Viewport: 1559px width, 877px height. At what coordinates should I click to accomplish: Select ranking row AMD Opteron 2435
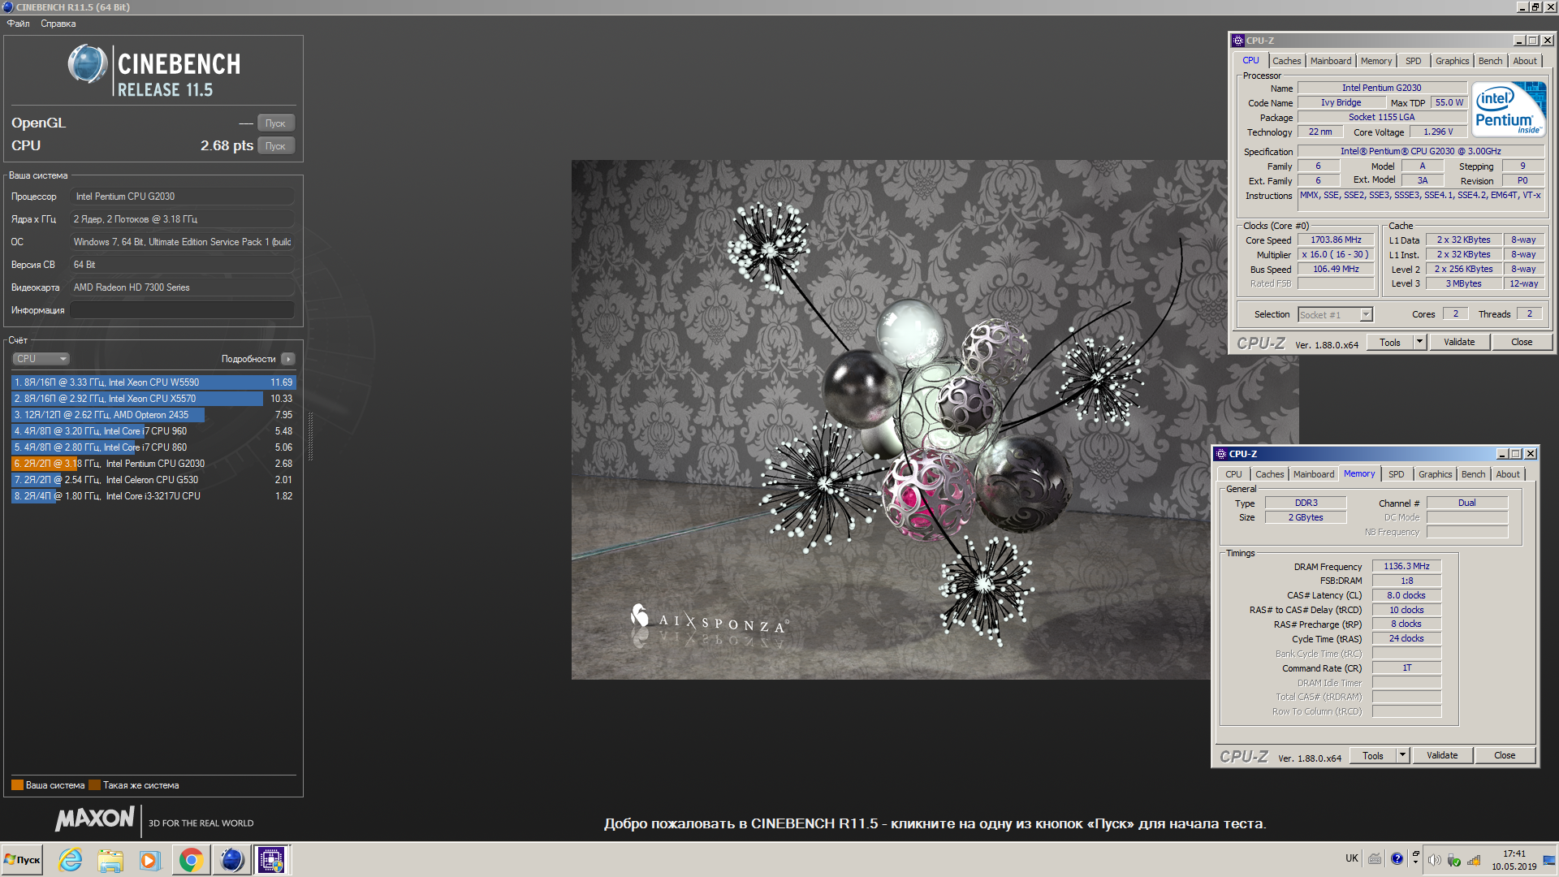pyautogui.click(x=153, y=415)
